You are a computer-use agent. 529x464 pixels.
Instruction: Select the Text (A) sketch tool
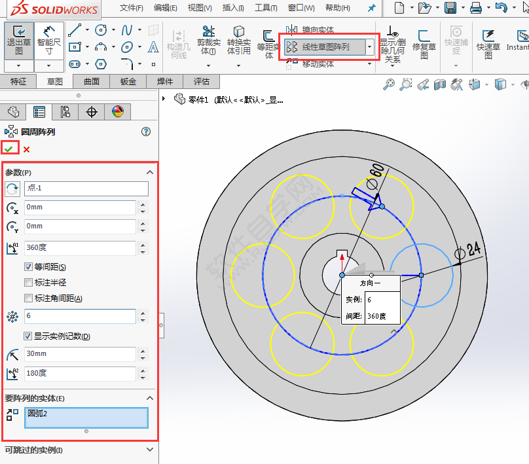[x=153, y=47]
